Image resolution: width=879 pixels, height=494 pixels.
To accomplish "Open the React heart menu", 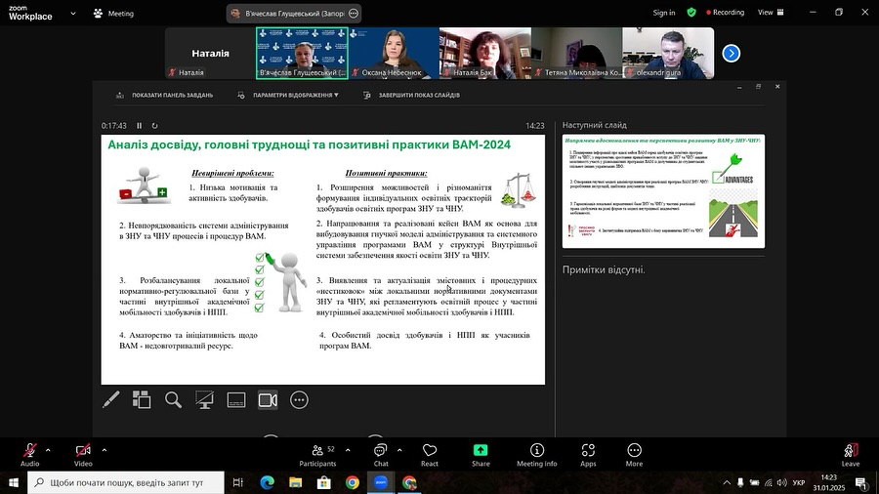I will (x=430, y=455).
